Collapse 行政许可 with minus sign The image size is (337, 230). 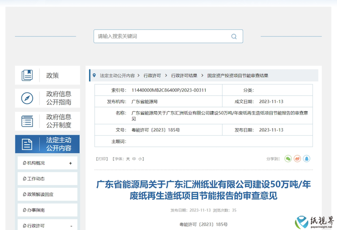[x=71, y=226]
